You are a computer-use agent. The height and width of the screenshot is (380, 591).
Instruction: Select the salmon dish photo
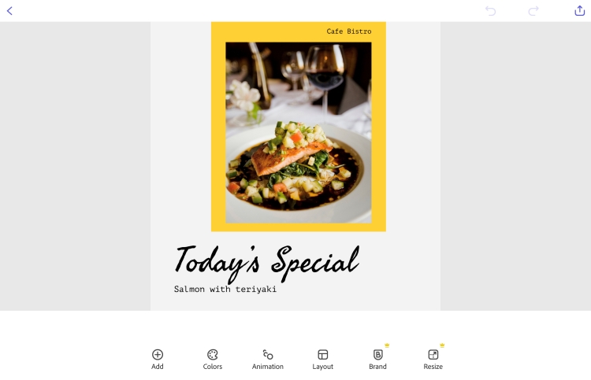pos(299,132)
